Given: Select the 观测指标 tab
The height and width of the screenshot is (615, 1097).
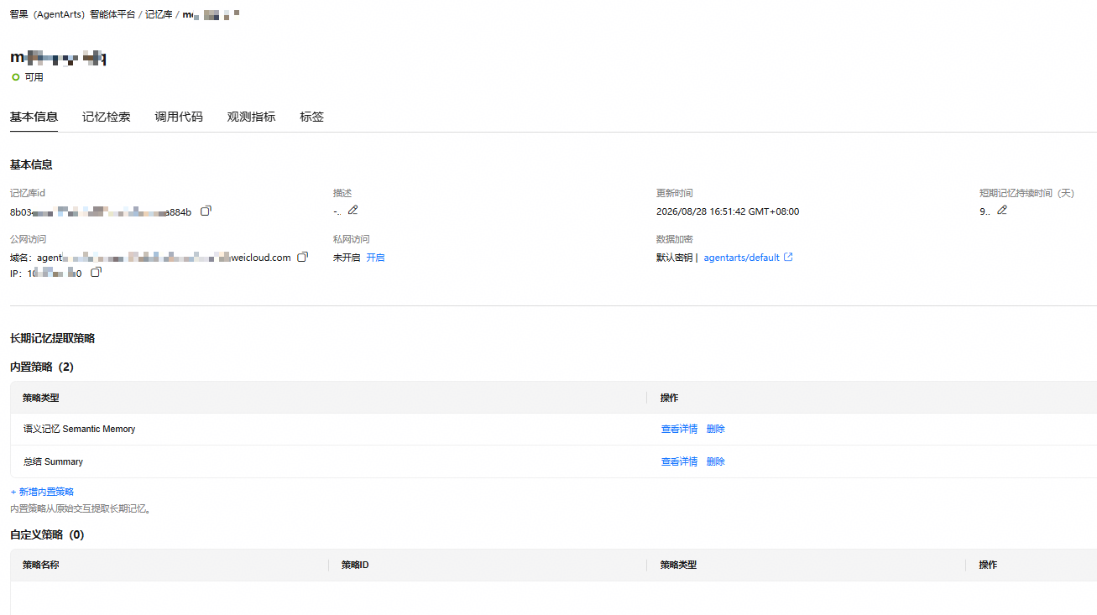Looking at the screenshot, I should click(251, 117).
